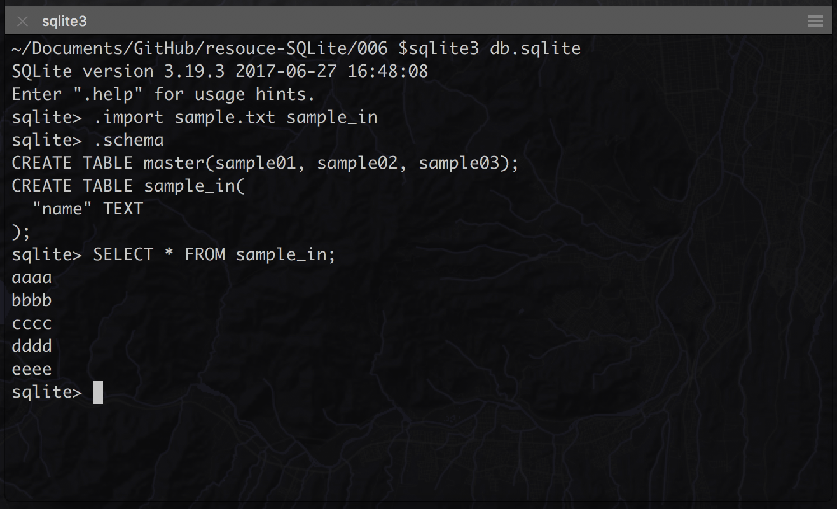Viewport: 837px width, 509px height.
Task: Click the 'bbbb' result row
Action: click(x=32, y=300)
